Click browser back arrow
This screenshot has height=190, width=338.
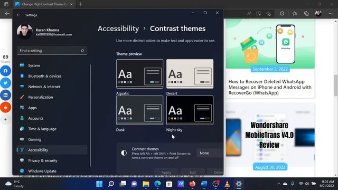[x=7, y=14]
